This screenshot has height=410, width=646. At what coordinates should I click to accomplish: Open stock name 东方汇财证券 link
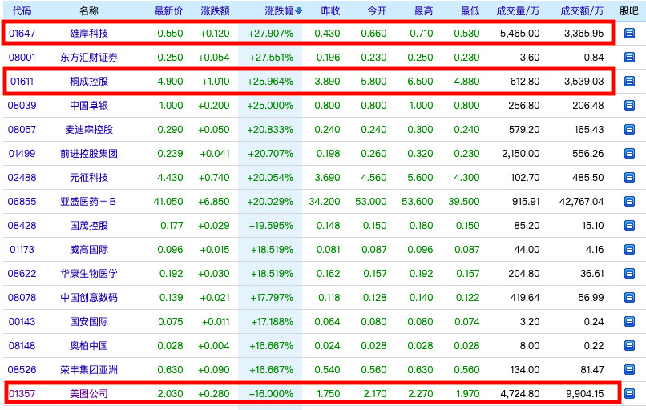point(89,57)
